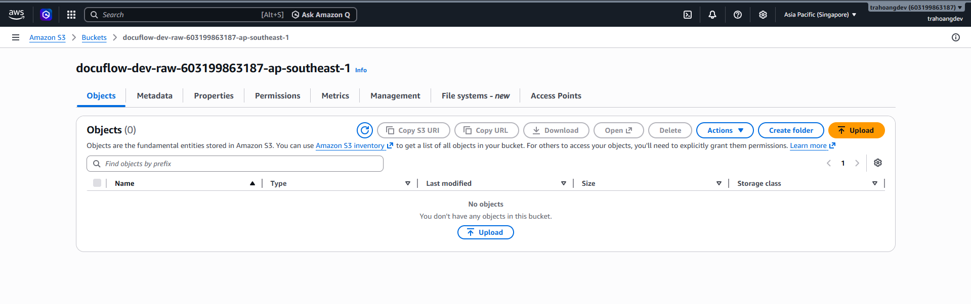
Task: Focus the Find objects by prefix field
Action: pyautogui.click(x=235, y=164)
